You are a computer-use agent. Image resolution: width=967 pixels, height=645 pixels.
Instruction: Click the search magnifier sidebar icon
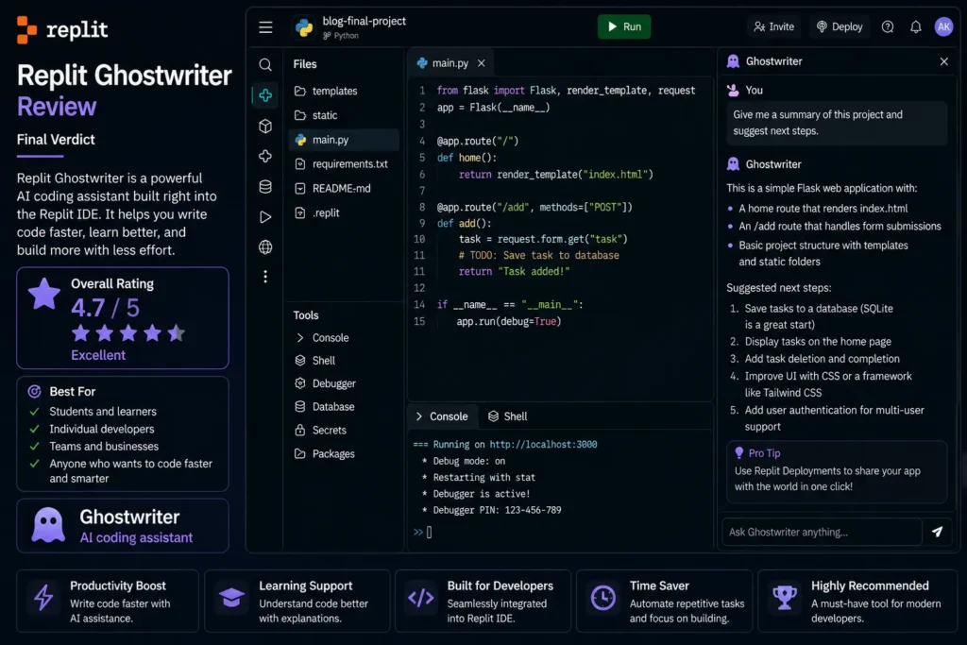[x=265, y=65]
